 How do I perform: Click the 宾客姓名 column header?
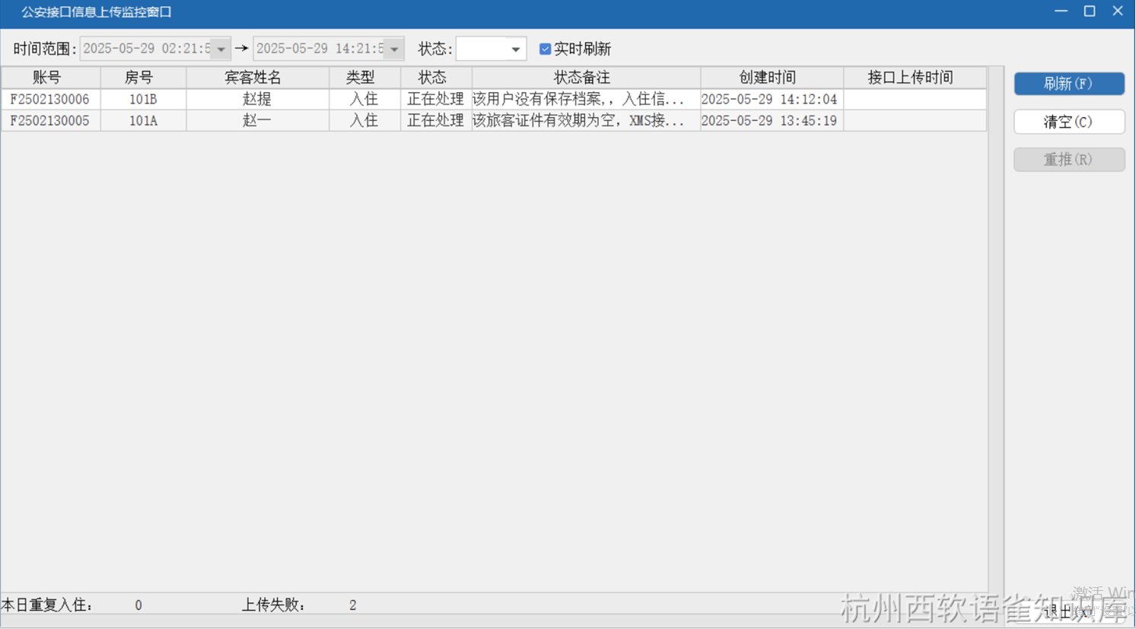coord(253,78)
